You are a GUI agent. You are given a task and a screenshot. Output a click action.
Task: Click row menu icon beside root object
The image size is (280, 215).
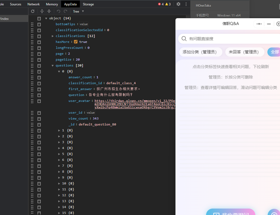click(x=39, y=18)
